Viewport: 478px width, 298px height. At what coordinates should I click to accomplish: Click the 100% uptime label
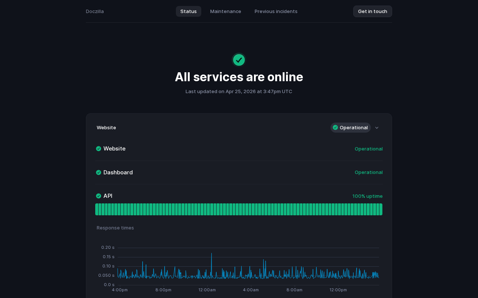pos(367,196)
